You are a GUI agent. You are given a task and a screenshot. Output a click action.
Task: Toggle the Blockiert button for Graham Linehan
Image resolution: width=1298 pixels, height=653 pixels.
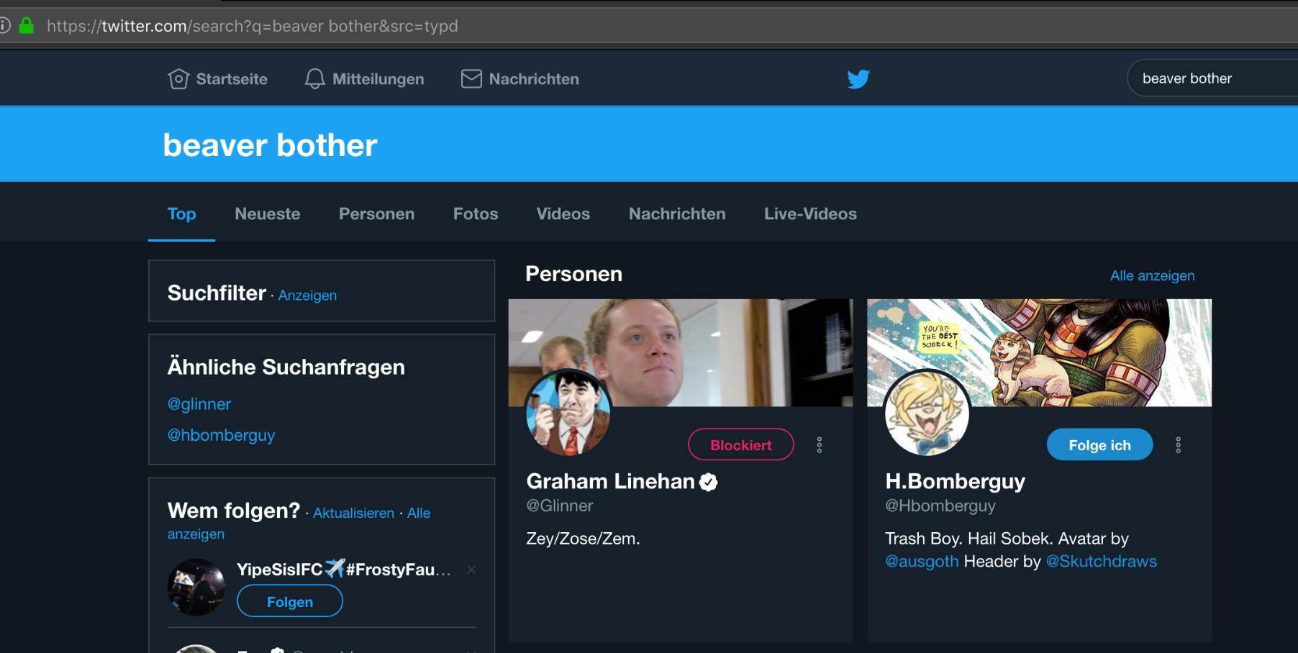740,445
